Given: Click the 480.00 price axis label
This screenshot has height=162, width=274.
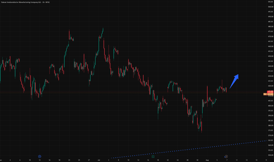Looking at the screenshot, I should click(x=270, y=27).
